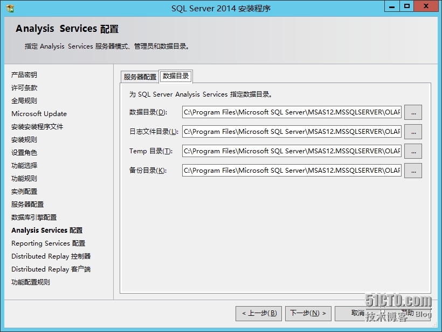Select Distributed Replay 控制器 step
The width and height of the screenshot is (442, 332).
[51, 256]
